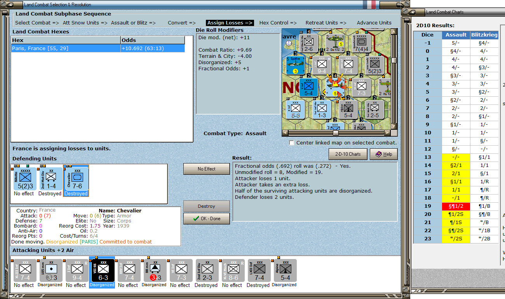The height and width of the screenshot is (299, 505).
Task: Select the Chevalier 7-6 armor corps
Action: (76, 179)
